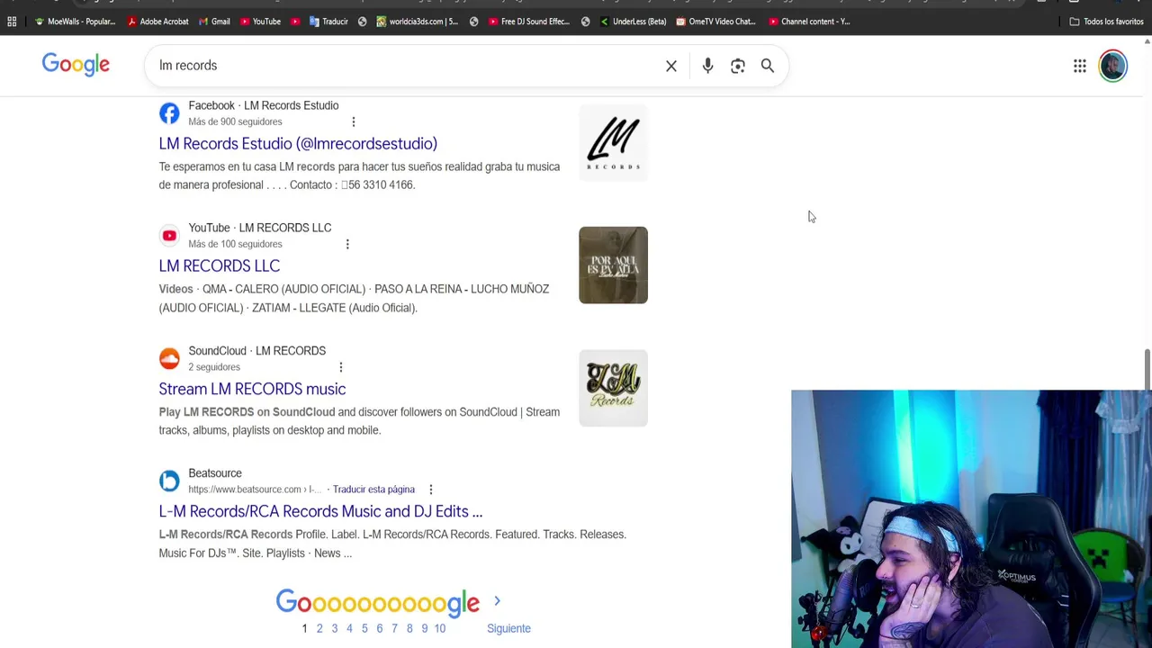
Task: Clear the search box with X
Action: click(x=671, y=66)
